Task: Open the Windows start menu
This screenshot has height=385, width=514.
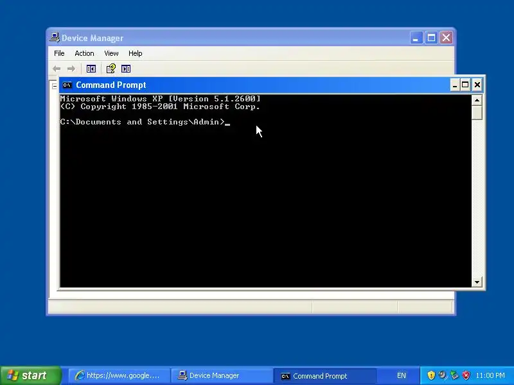Action: [x=30, y=375]
